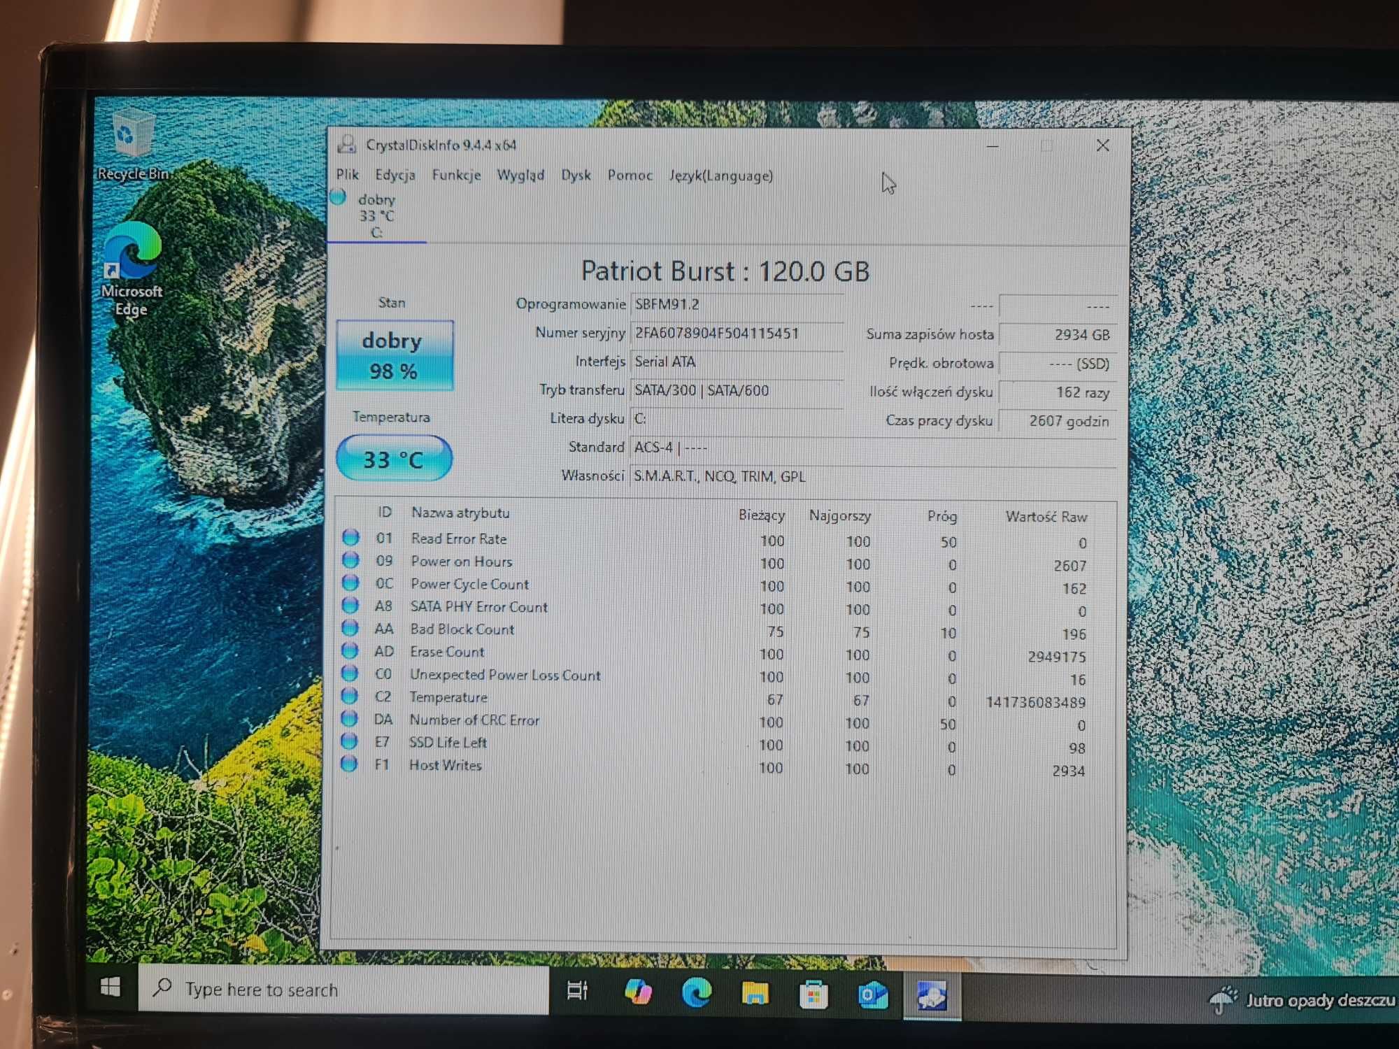1399x1049 pixels.
Task: Click status icon for Unexpected Power Loss Count
Action: (350, 673)
